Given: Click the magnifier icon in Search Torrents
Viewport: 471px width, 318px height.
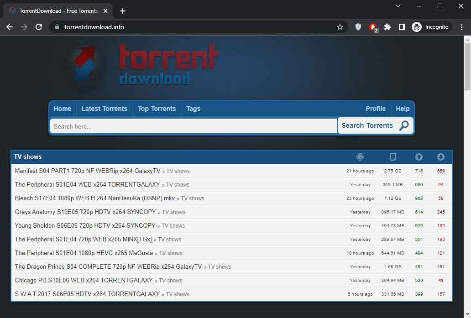Looking at the screenshot, I should (404, 125).
